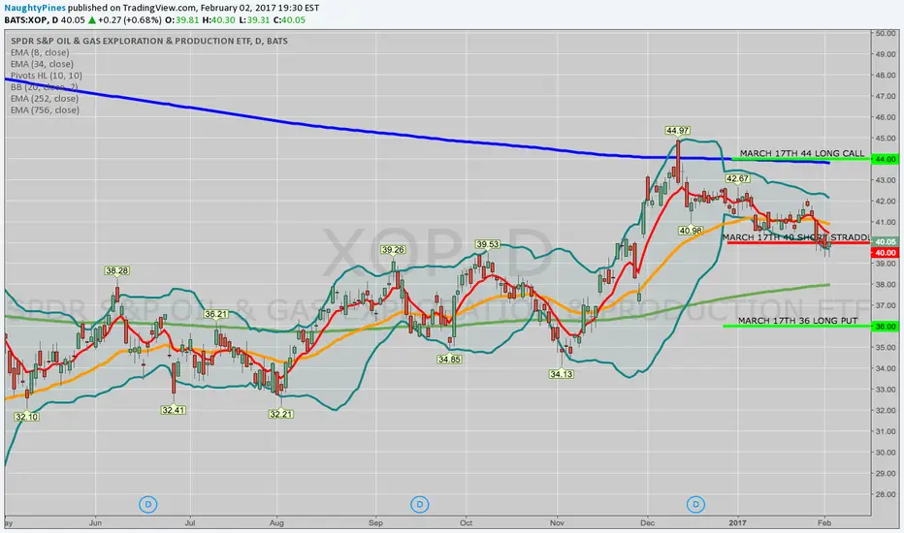Click the Aug label on time axis
Image resolution: width=904 pixels, height=533 pixels.
[276, 523]
